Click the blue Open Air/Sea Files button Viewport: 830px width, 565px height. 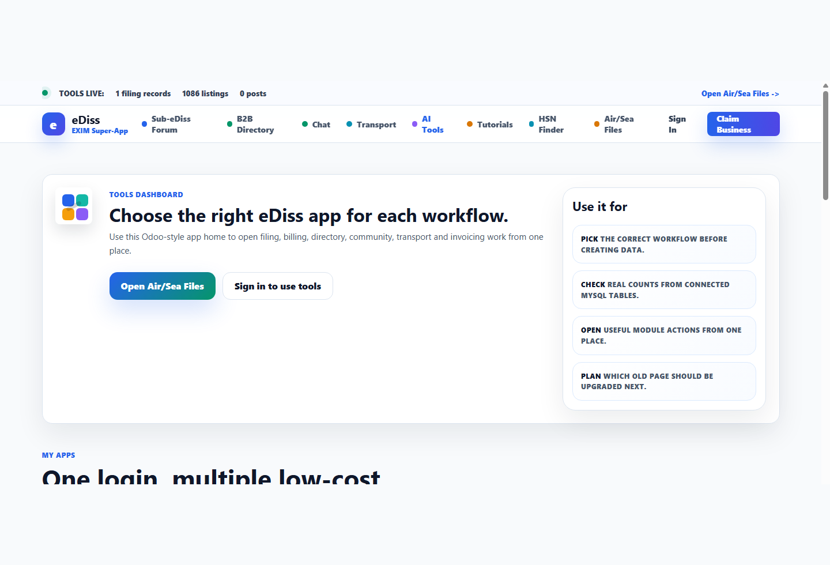coord(163,286)
